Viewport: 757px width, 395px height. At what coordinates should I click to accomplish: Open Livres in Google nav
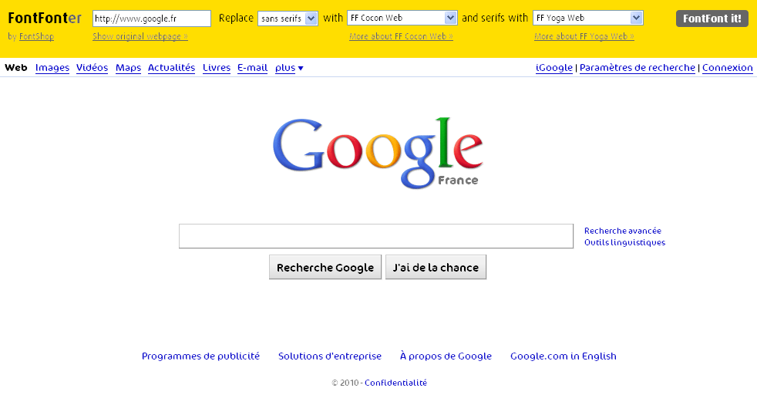(217, 68)
